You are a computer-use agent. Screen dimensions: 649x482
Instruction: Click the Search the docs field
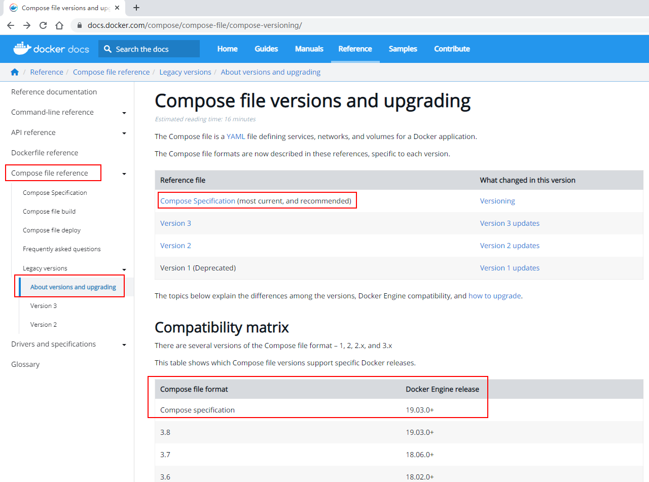click(149, 49)
